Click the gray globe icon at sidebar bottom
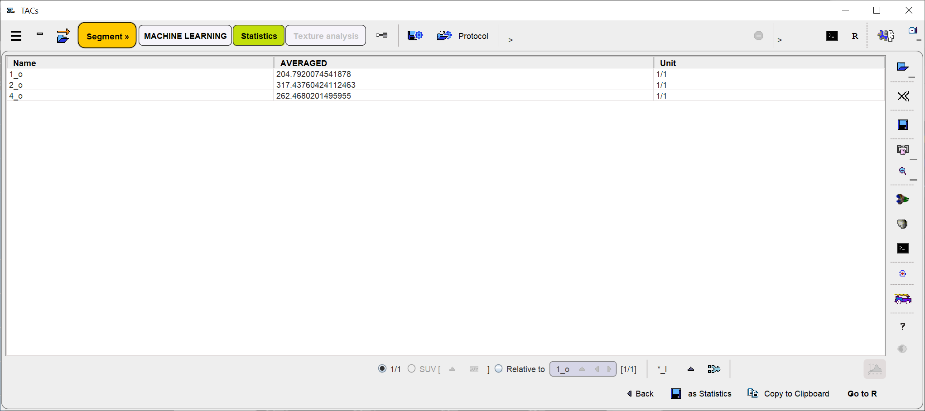 click(902, 349)
